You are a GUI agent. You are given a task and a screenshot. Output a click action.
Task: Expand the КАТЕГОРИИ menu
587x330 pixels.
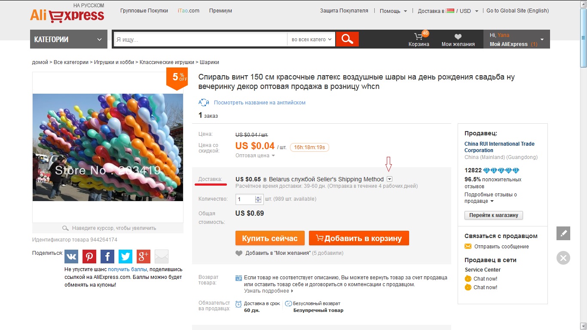[69, 39]
